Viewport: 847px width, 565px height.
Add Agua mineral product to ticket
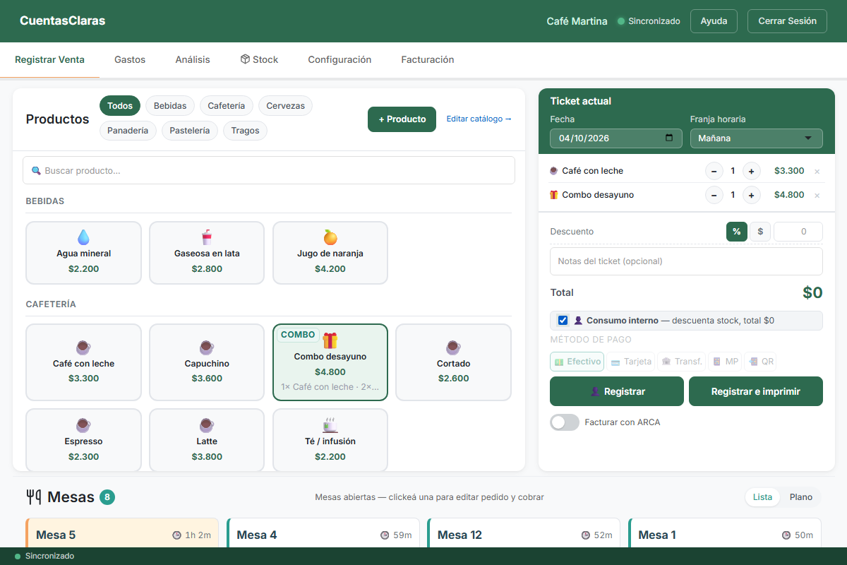coord(83,253)
